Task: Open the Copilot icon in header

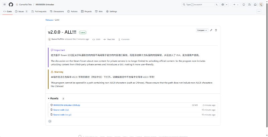Action: coord(223,5)
